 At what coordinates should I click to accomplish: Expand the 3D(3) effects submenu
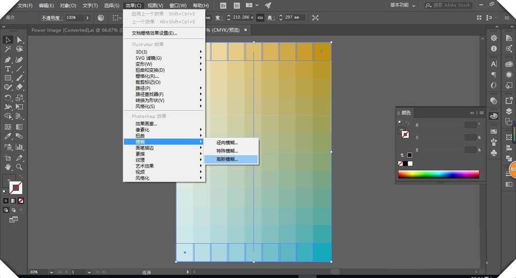pyautogui.click(x=164, y=52)
